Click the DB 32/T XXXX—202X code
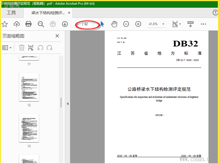The image size is (219, 164). pos(188,60)
